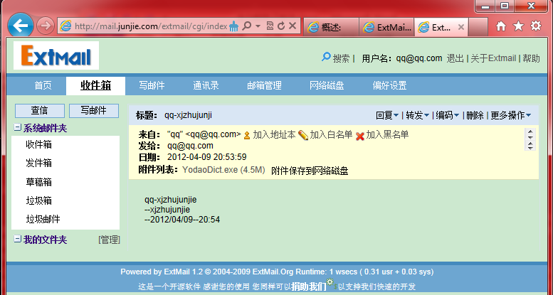Click the 加入地址本 person icon
The image size is (553, 295).
[x=247, y=135]
